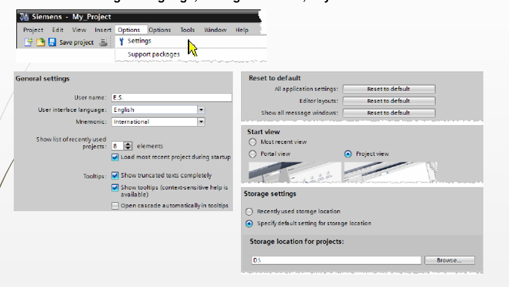Screen dimensions: 509x287
Task: Reset all application settings to default
Action: [389, 89]
